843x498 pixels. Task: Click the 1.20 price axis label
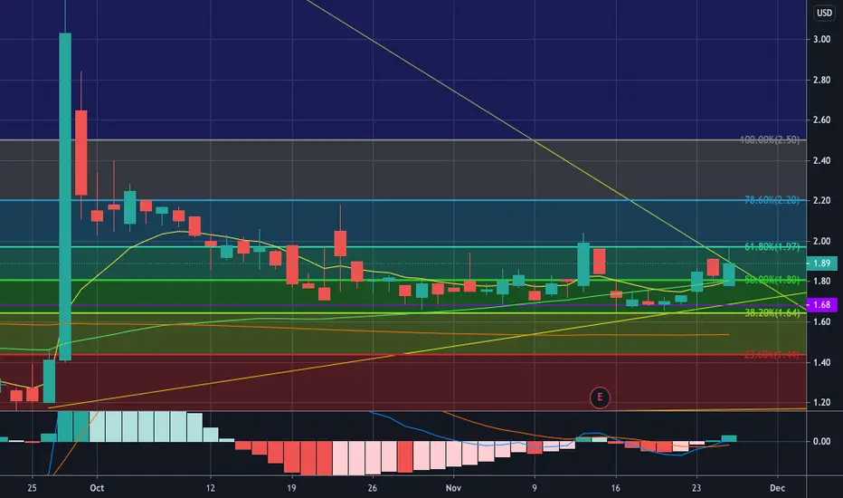point(821,402)
